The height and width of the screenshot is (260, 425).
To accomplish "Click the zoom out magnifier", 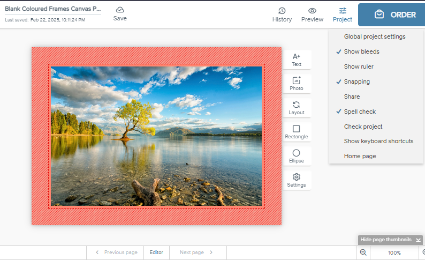I will pos(363,252).
